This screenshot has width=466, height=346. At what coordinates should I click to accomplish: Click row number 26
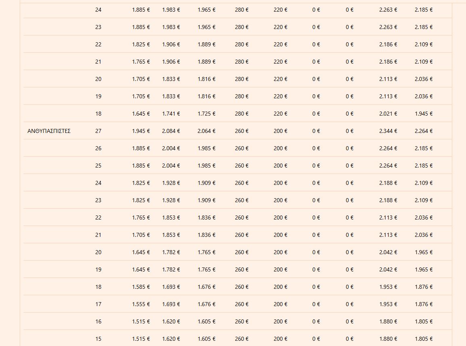pyautogui.click(x=98, y=148)
